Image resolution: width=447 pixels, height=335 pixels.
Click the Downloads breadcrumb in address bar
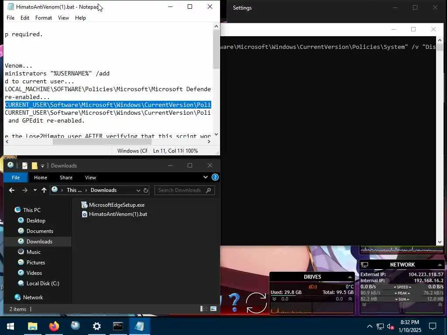(103, 190)
